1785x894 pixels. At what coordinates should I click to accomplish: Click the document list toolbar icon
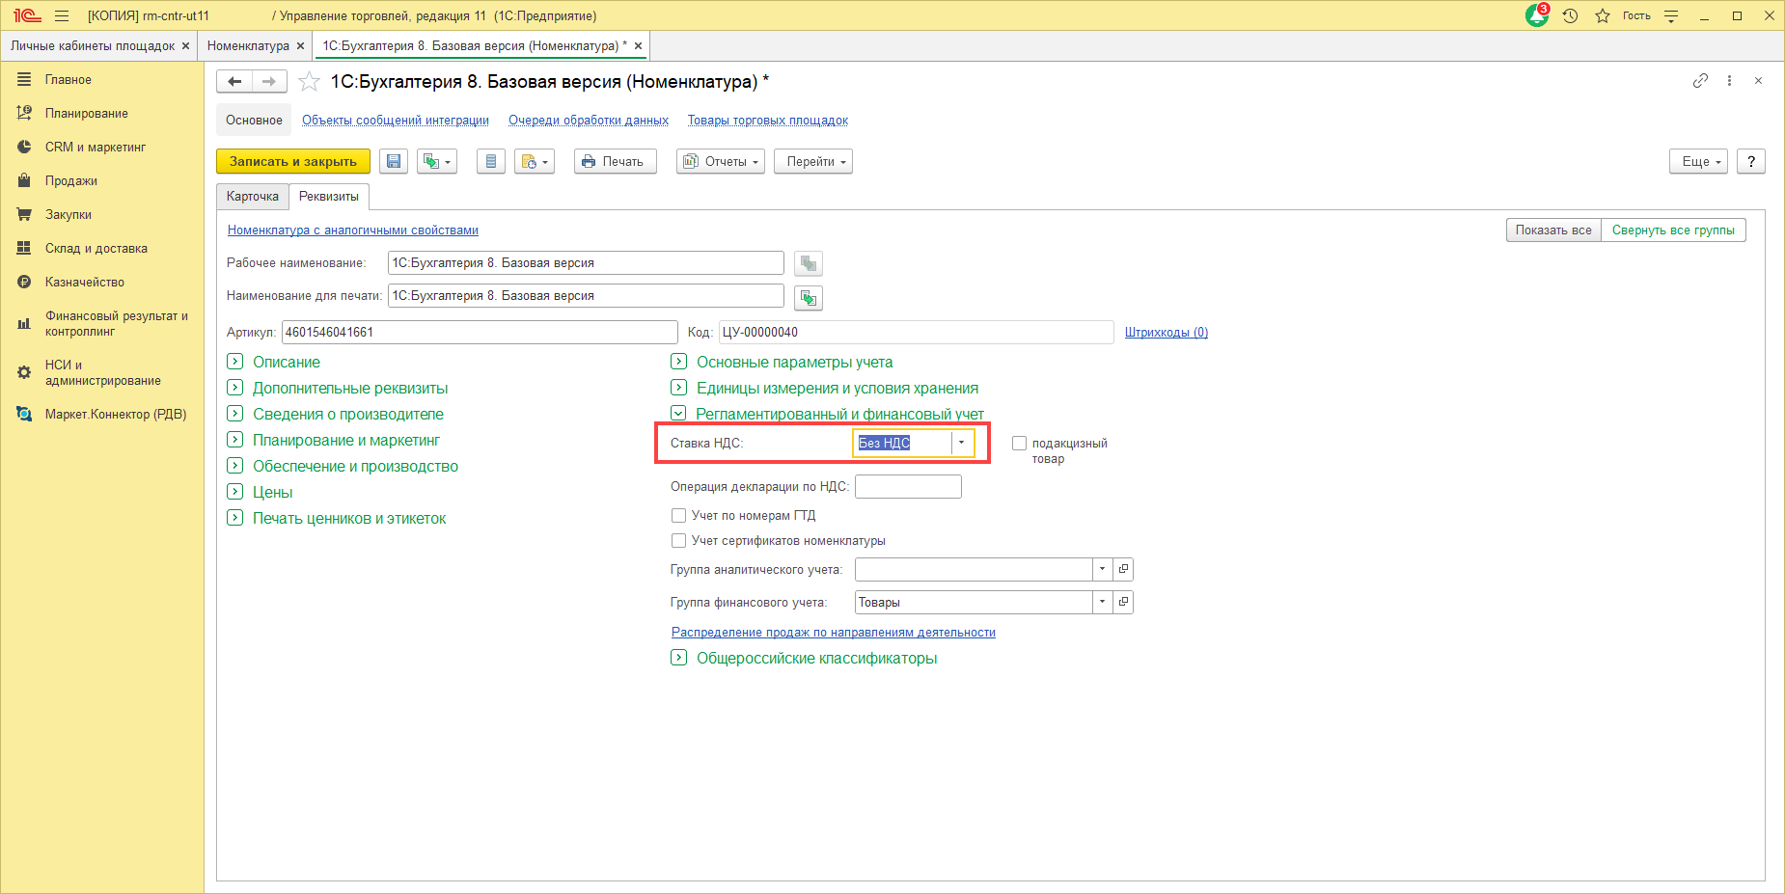point(491,162)
